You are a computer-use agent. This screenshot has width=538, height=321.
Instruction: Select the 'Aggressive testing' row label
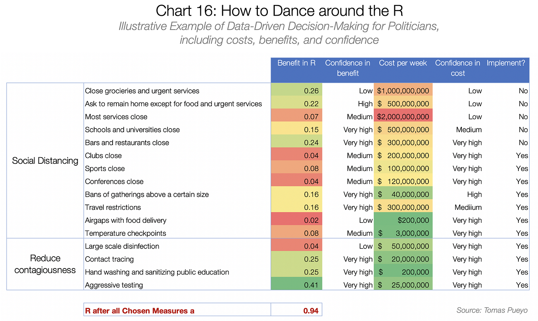(114, 285)
